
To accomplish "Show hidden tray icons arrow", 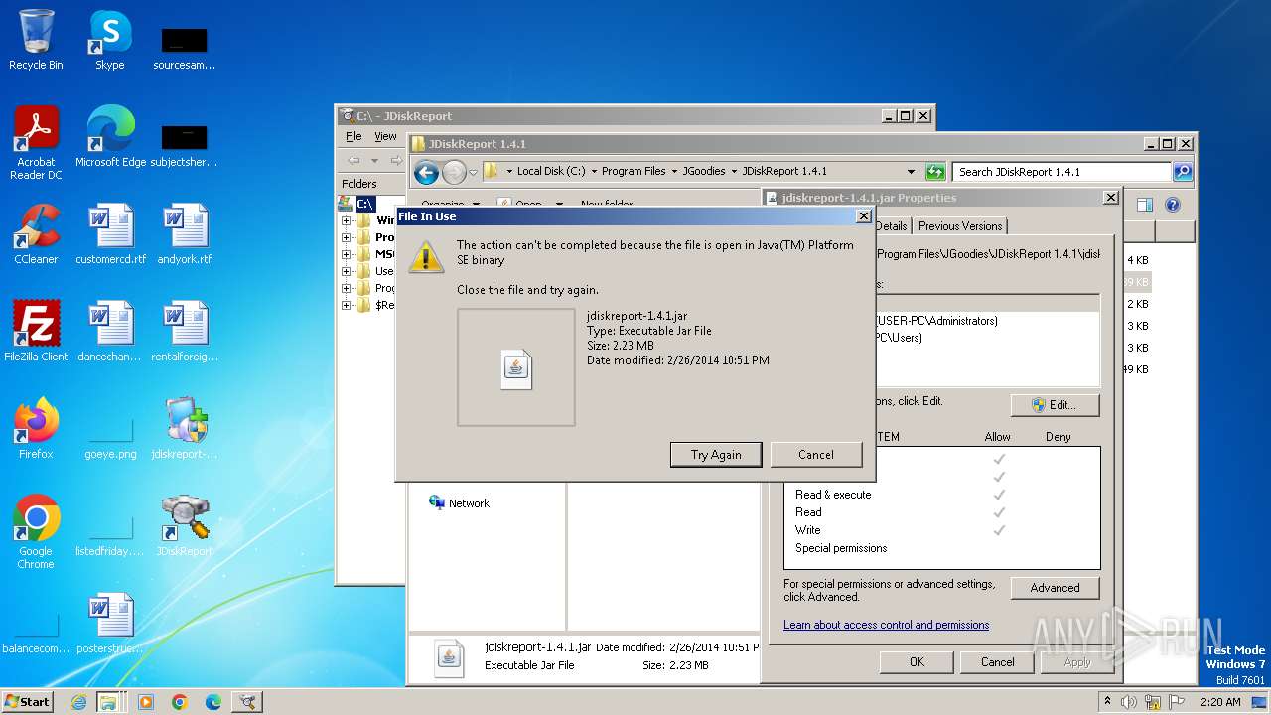I will [1107, 702].
